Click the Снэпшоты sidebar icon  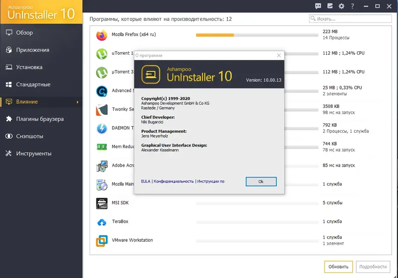pyautogui.click(x=9, y=136)
